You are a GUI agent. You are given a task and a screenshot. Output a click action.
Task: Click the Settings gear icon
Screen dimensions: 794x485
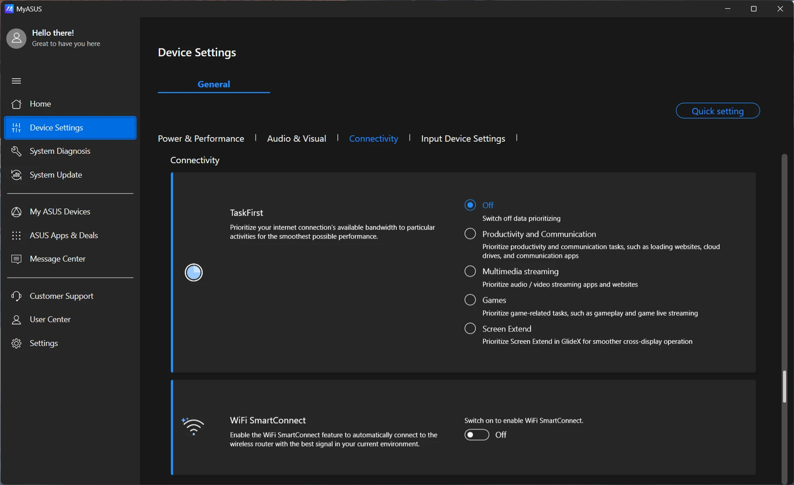[x=16, y=343]
